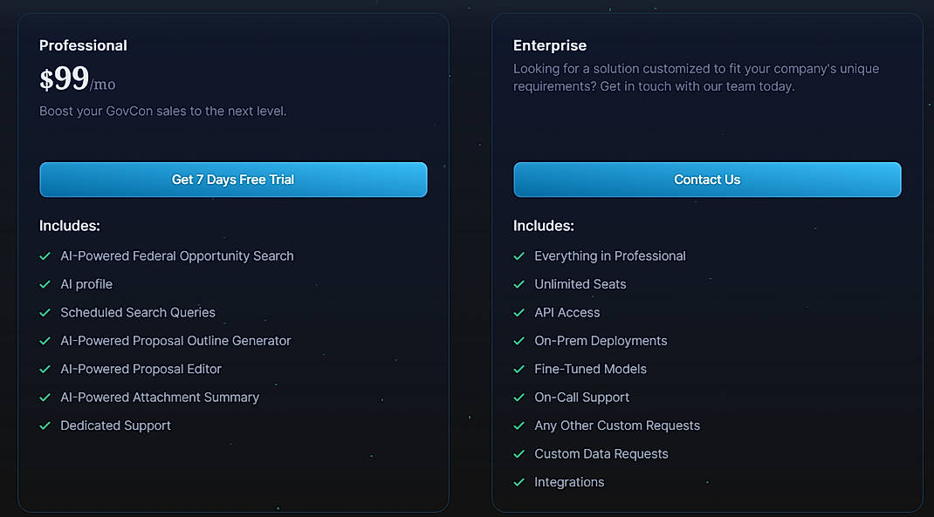The height and width of the screenshot is (517, 934).
Task: Click Includes: heading in Professional card
Action: click(x=69, y=226)
